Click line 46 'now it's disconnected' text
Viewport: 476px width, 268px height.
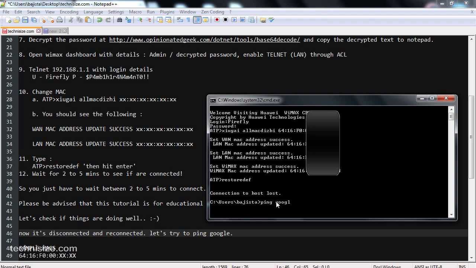click(126, 233)
